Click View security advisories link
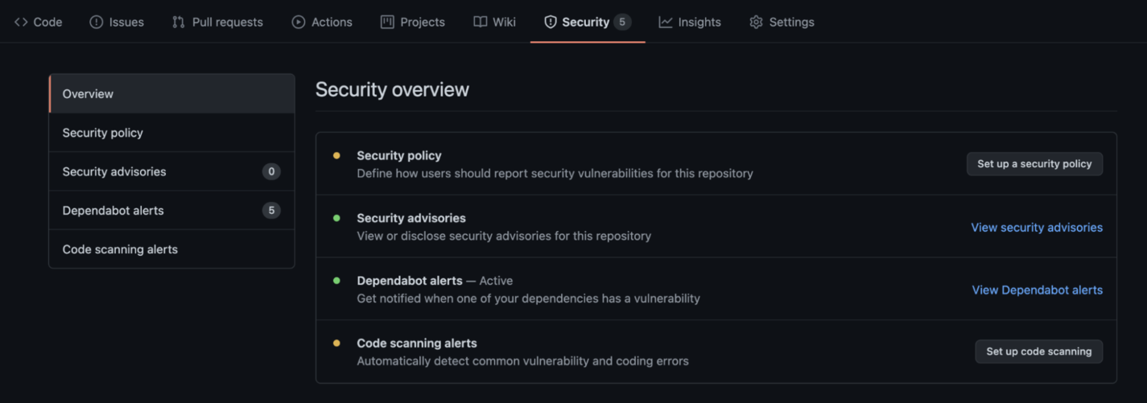The height and width of the screenshot is (403, 1147). 1037,228
